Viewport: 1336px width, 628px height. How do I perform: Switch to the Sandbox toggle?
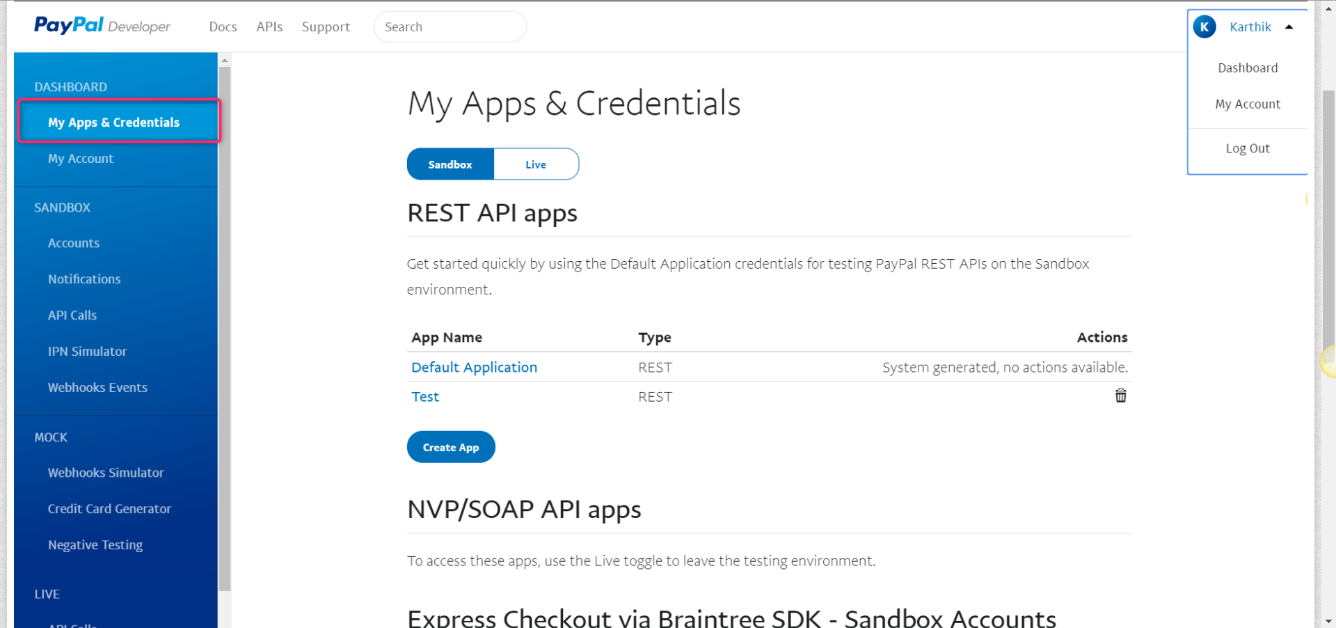tap(450, 164)
